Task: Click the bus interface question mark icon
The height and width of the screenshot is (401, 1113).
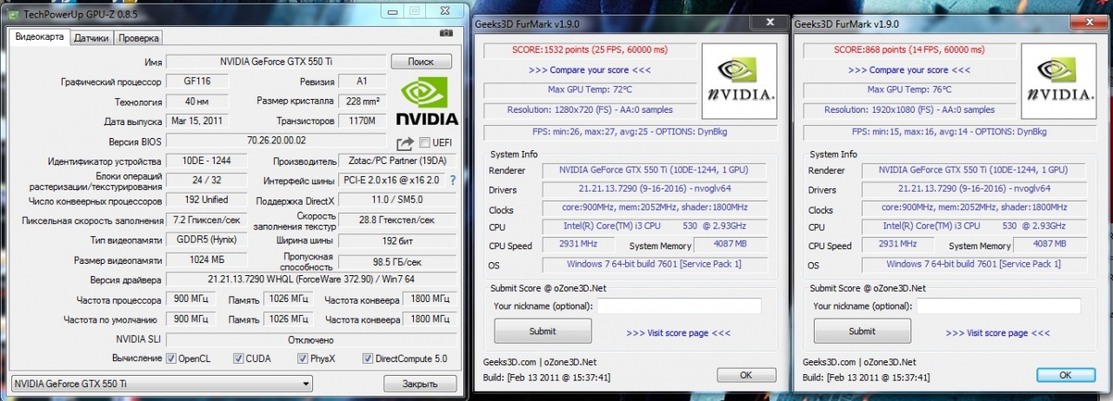Action: click(x=452, y=181)
